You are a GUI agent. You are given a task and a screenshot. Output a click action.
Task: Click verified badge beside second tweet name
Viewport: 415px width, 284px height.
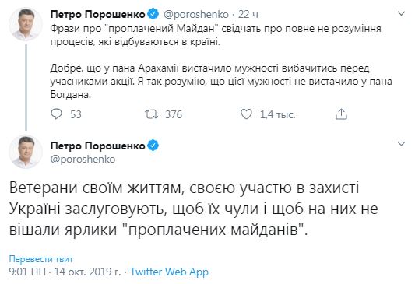pos(153,146)
